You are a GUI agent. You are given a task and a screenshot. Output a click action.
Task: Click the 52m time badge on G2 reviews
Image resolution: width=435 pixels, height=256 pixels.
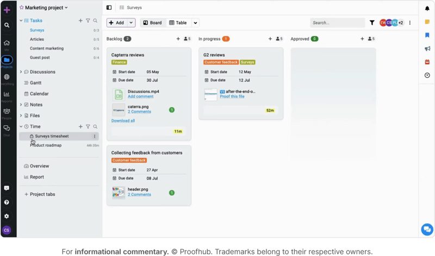pyautogui.click(x=270, y=111)
